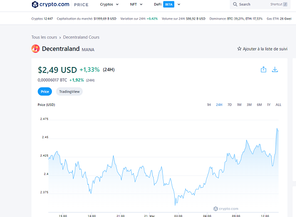
Task: Click the share chart icon
Action: (x=264, y=69)
